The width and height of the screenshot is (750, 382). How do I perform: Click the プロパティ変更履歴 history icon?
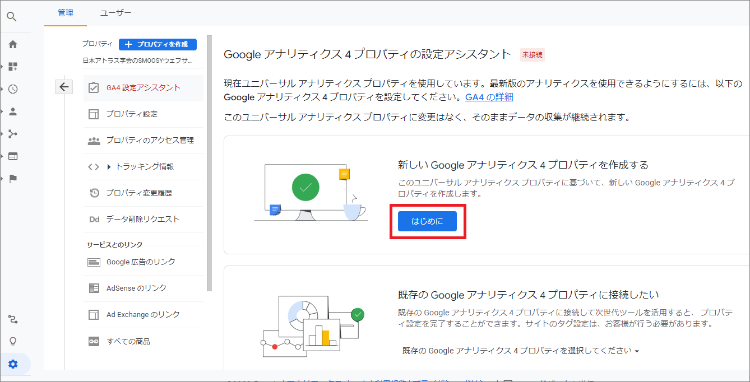(x=94, y=193)
